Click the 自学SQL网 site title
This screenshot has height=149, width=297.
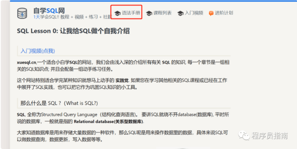(49, 10)
